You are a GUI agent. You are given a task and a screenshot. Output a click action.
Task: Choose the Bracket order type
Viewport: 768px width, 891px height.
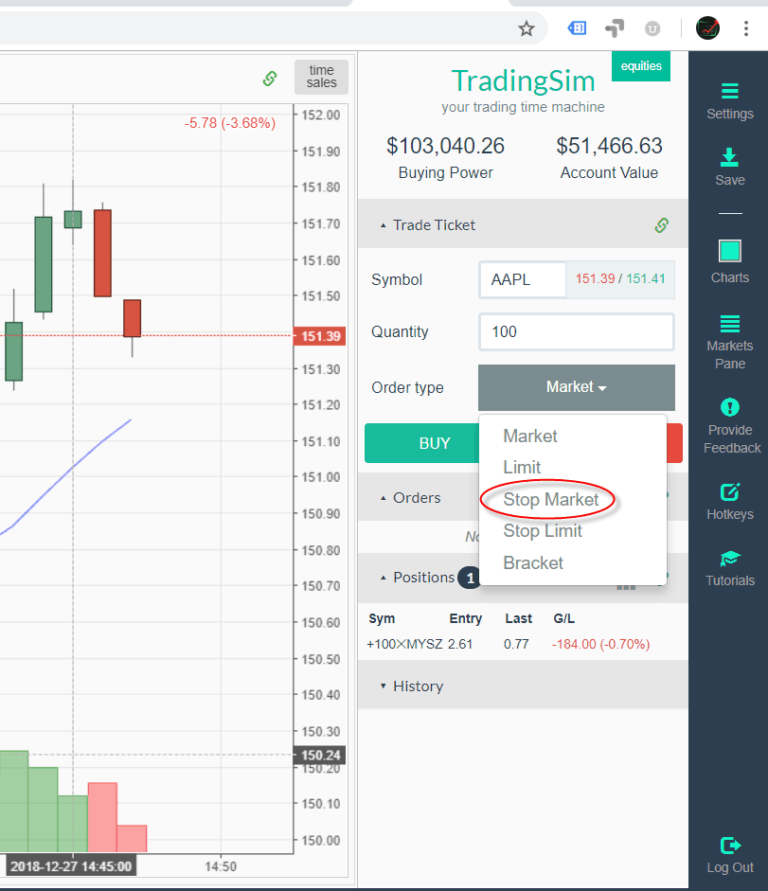533,563
